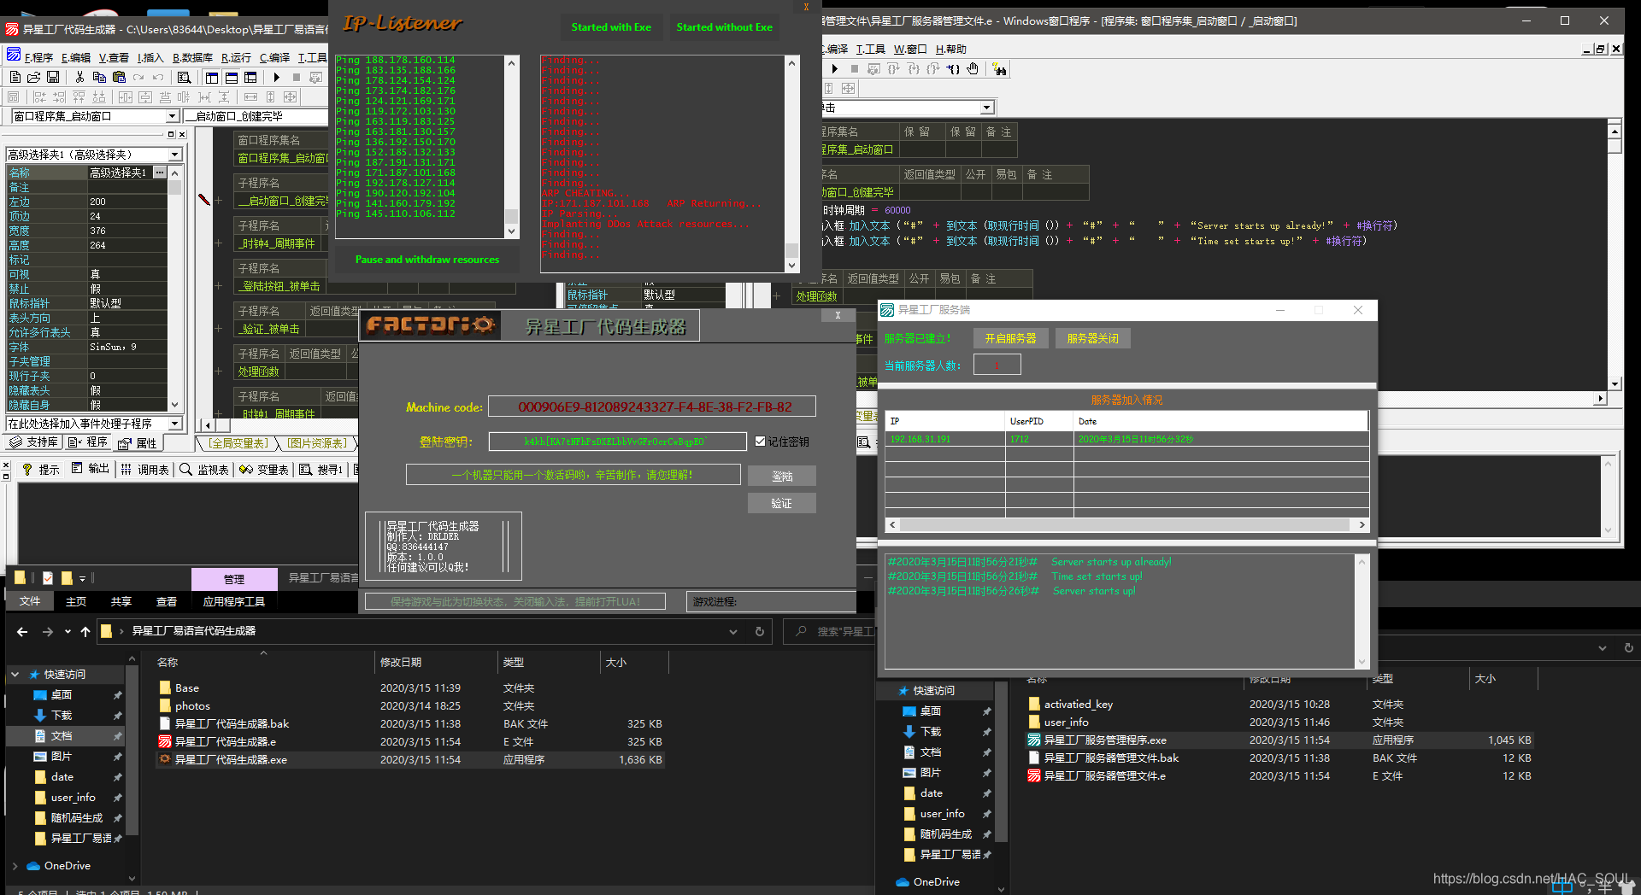Click the 登陆密钥 key input field
The width and height of the screenshot is (1641, 895).
[x=617, y=442]
